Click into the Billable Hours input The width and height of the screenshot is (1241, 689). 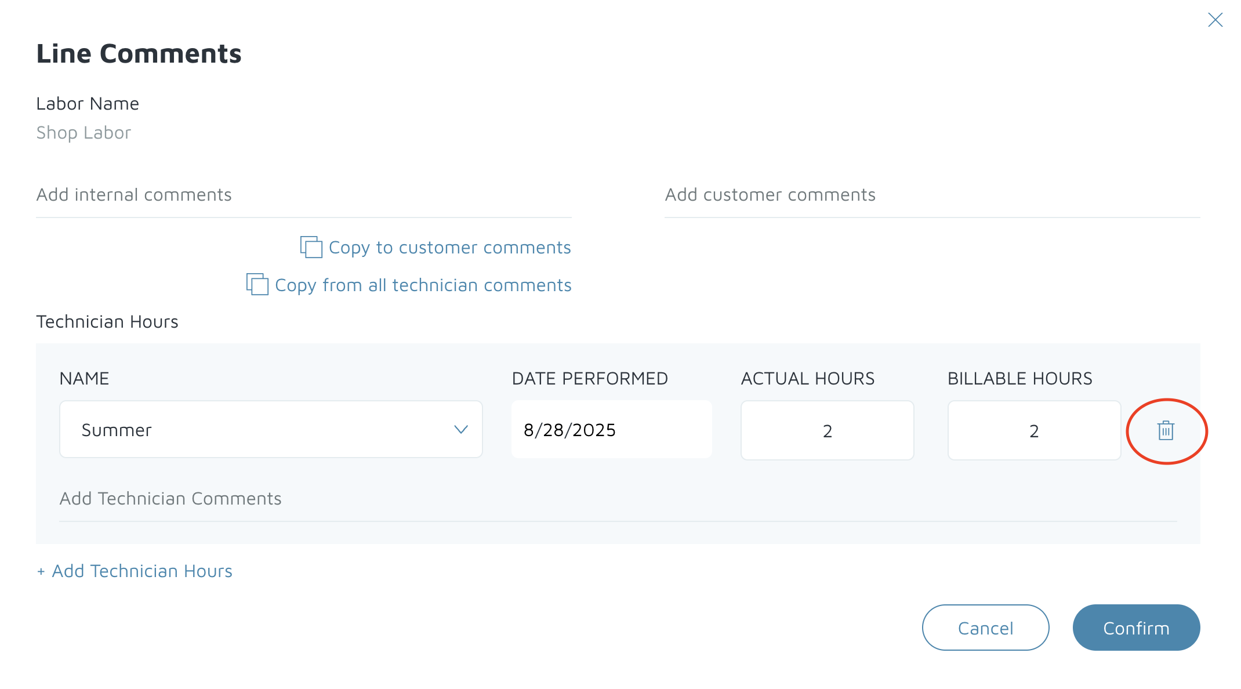1033,431
